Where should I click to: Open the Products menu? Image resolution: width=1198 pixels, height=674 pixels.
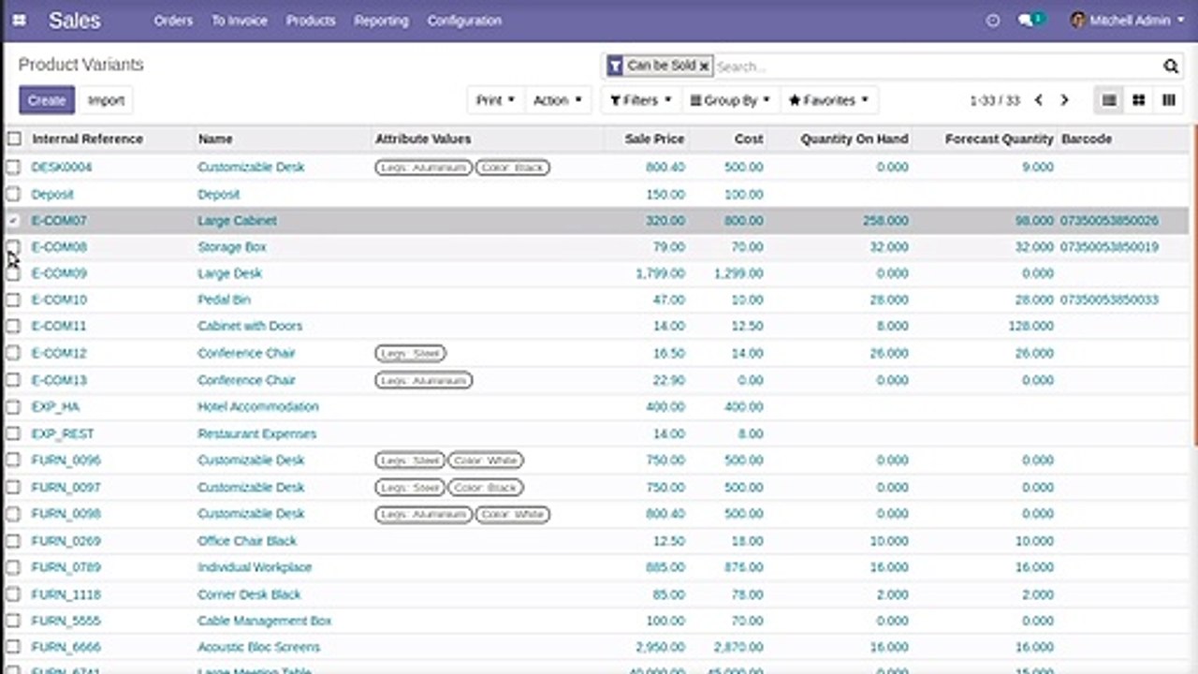(x=311, y=20)
